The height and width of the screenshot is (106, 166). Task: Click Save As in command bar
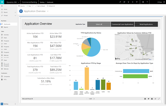22,6
